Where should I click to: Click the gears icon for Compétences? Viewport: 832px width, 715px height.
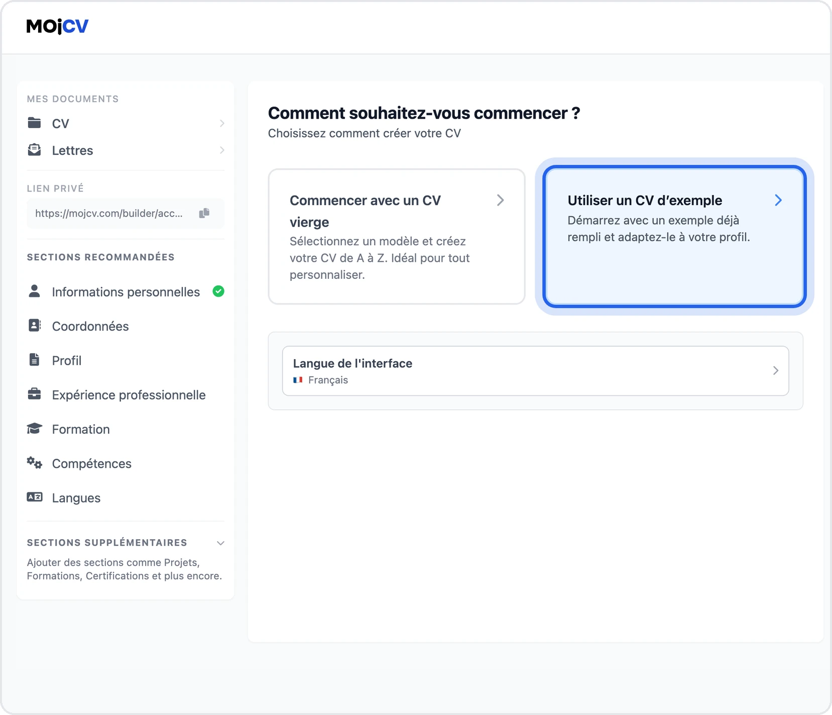pos(34,463)
